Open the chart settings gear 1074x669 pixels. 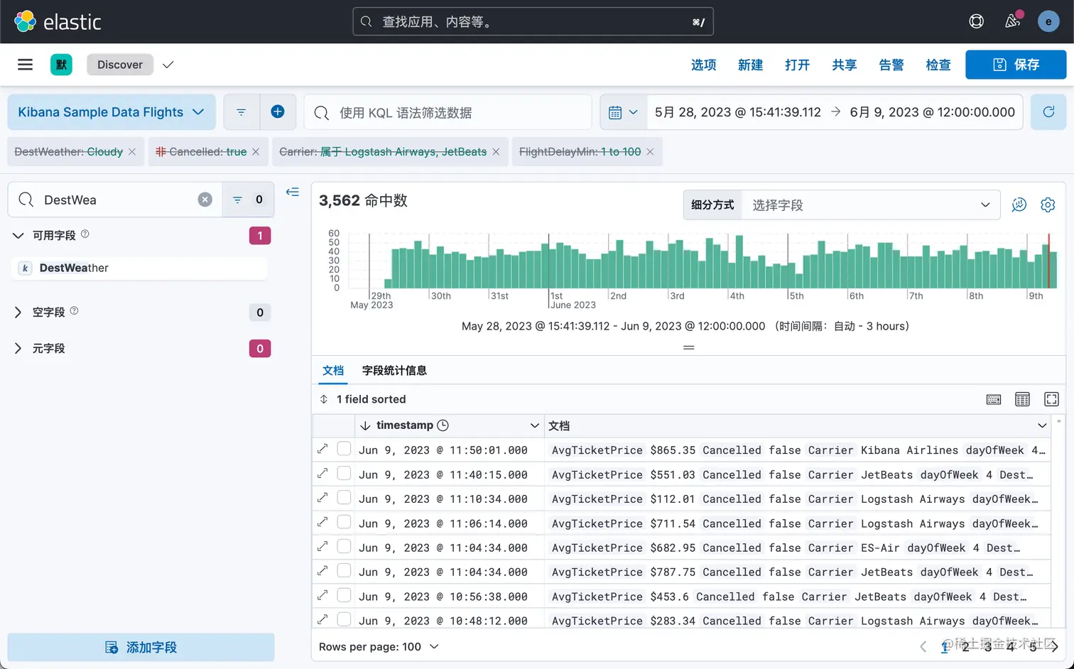[x=1048, y=205]
